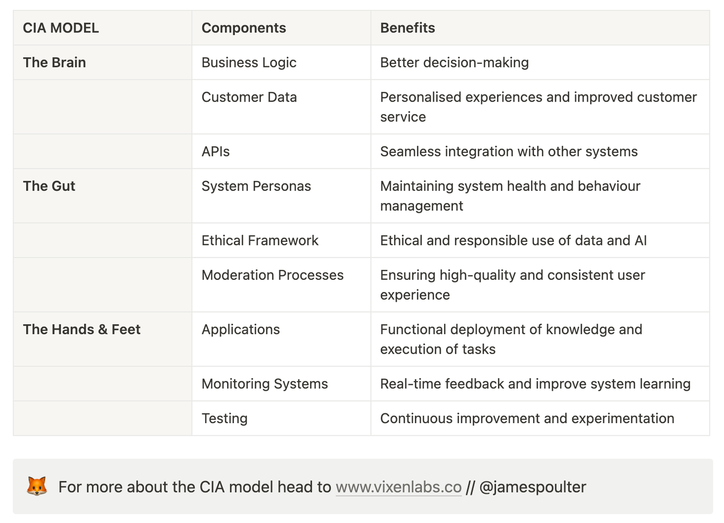
Task: Click the Testing component cell
Action: (x=281, y=418)
